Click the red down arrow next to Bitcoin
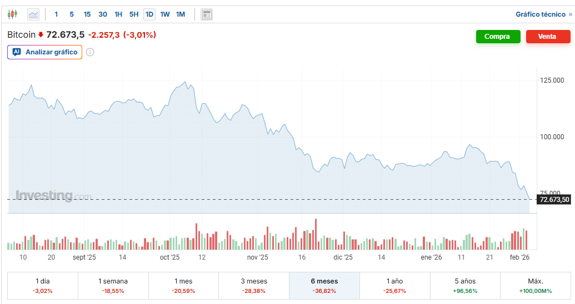 coord(41,35)
